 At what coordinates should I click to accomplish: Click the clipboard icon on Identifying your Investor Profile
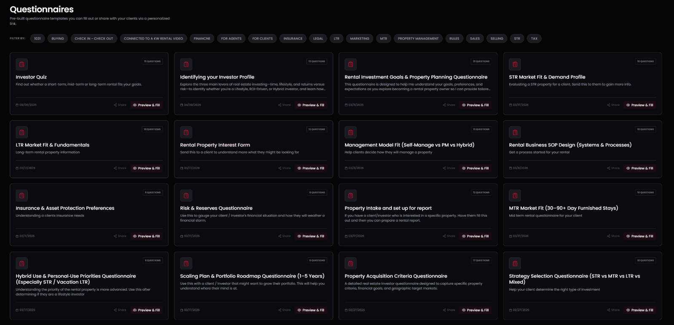click(186, 64)
